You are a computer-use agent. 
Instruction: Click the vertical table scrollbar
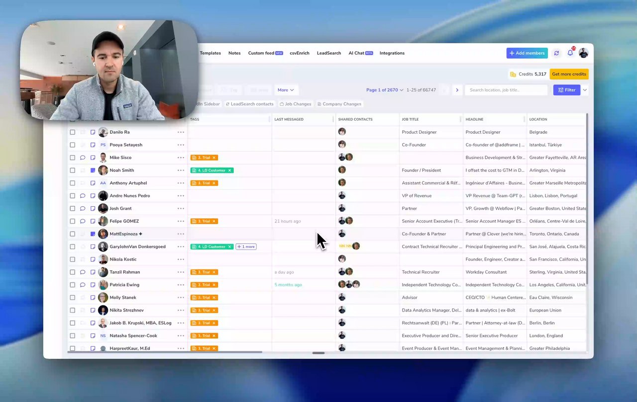pos(587,199)
